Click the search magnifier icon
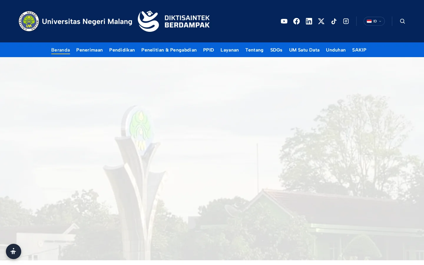The image size is (424, 265). coord(403,21)
